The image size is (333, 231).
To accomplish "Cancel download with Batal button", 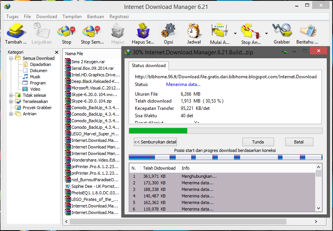I will (x=299, y=142).
